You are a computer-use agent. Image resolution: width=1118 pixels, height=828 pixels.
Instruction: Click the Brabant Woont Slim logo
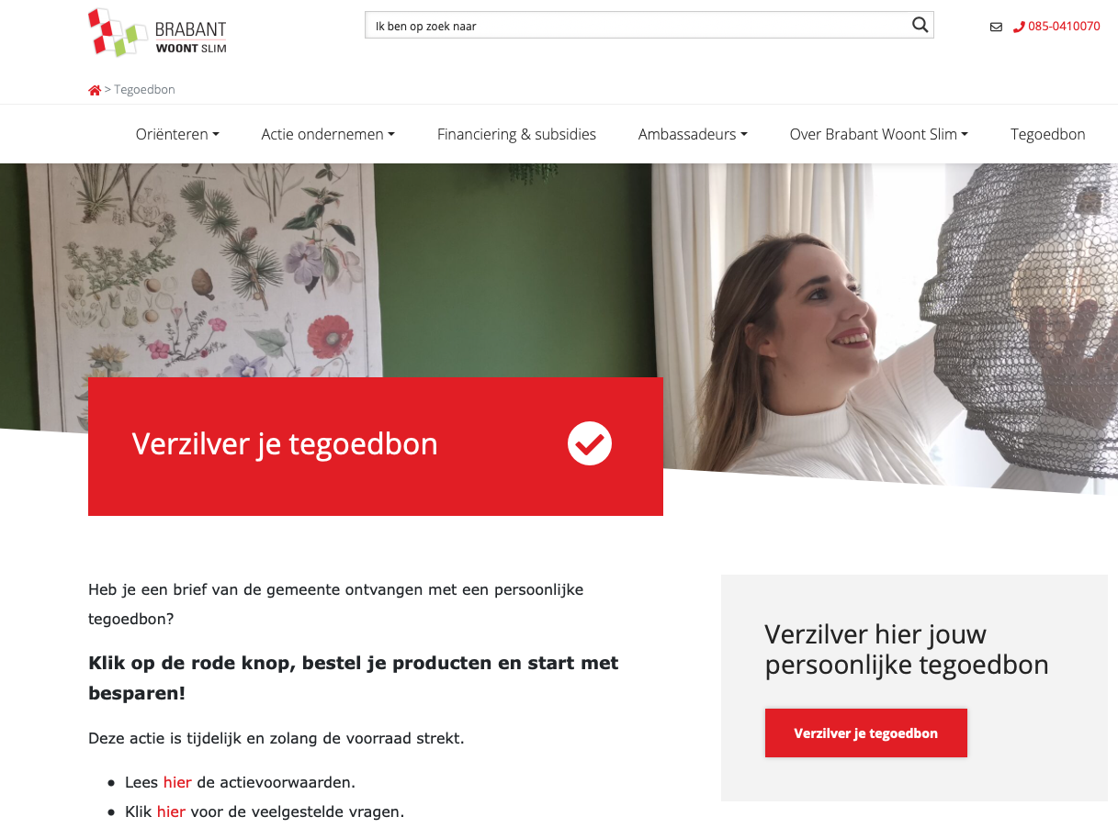pyautogui.click(x=157, y=33)
